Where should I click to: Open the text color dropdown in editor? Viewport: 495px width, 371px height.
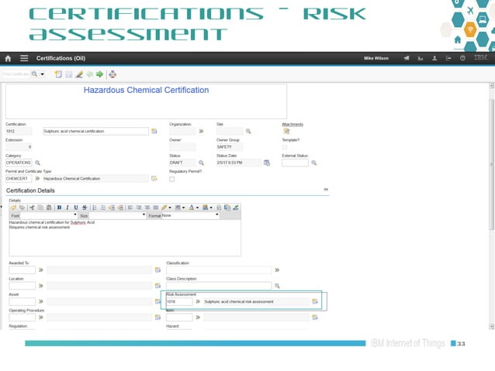(197, 208)
